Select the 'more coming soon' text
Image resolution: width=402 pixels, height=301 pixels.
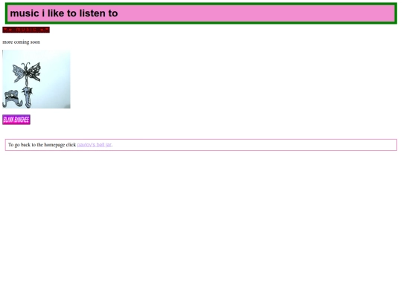coord(22,42)
